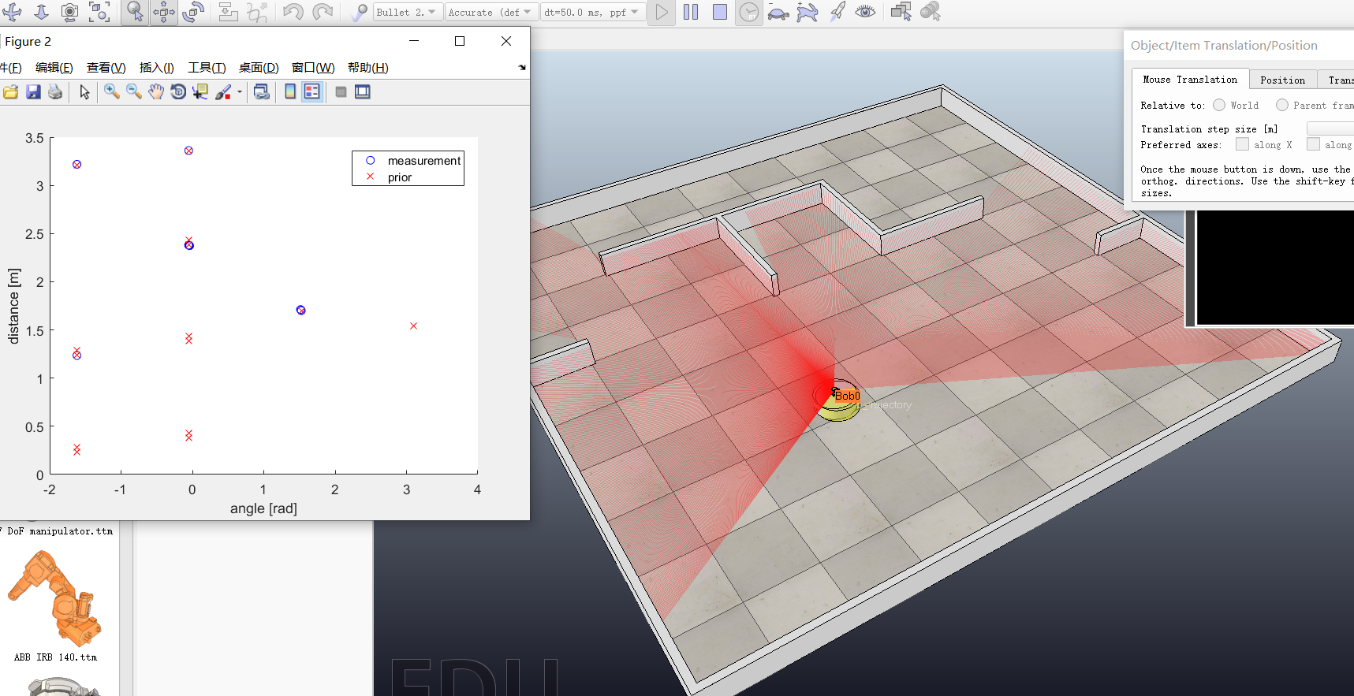Open the 编辑(E) menu

click(x=54, y=68)
